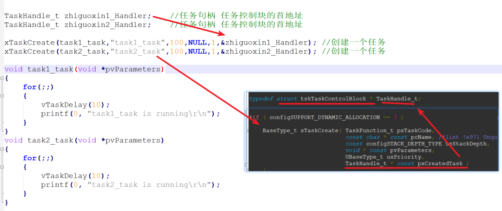This screenshot has width=502, height=211.
Task: Click the declaration "TaskHandle_t zhiguoxin1_Handler;"
Action: pos(78,16)
